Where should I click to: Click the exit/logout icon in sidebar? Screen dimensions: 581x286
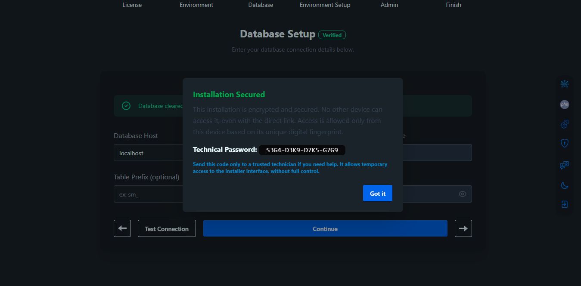(x=565, y=204)
